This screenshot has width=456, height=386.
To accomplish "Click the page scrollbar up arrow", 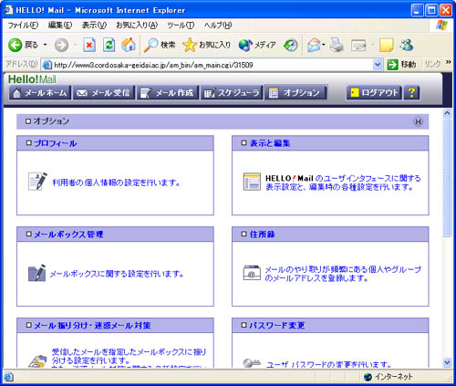I will tap(447, 113).
